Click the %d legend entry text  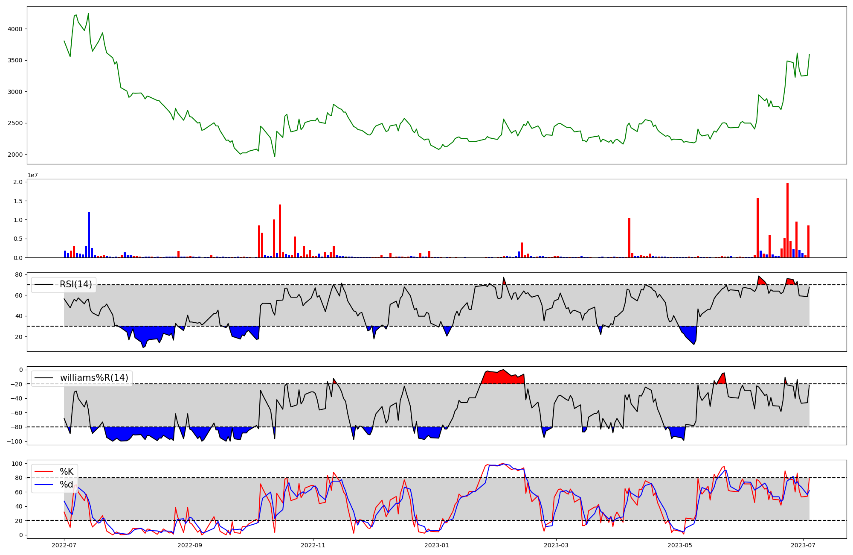(x=67, y=485)
